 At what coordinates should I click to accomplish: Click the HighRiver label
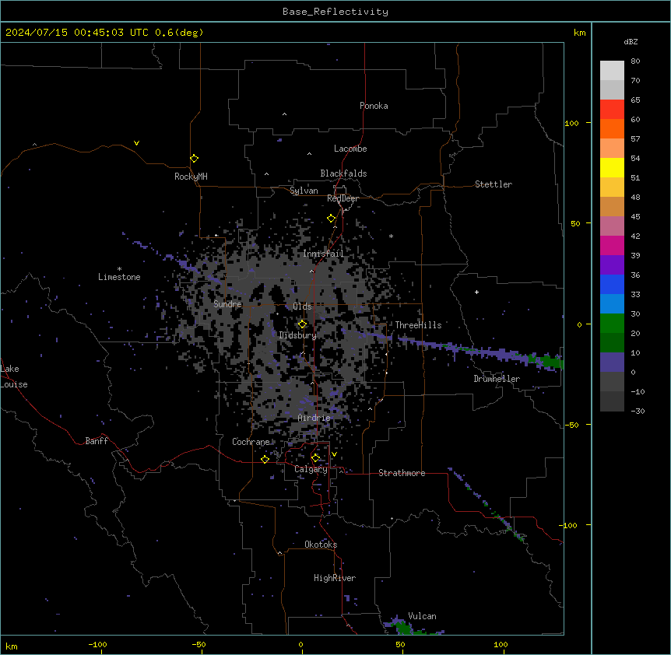[335, 578]
